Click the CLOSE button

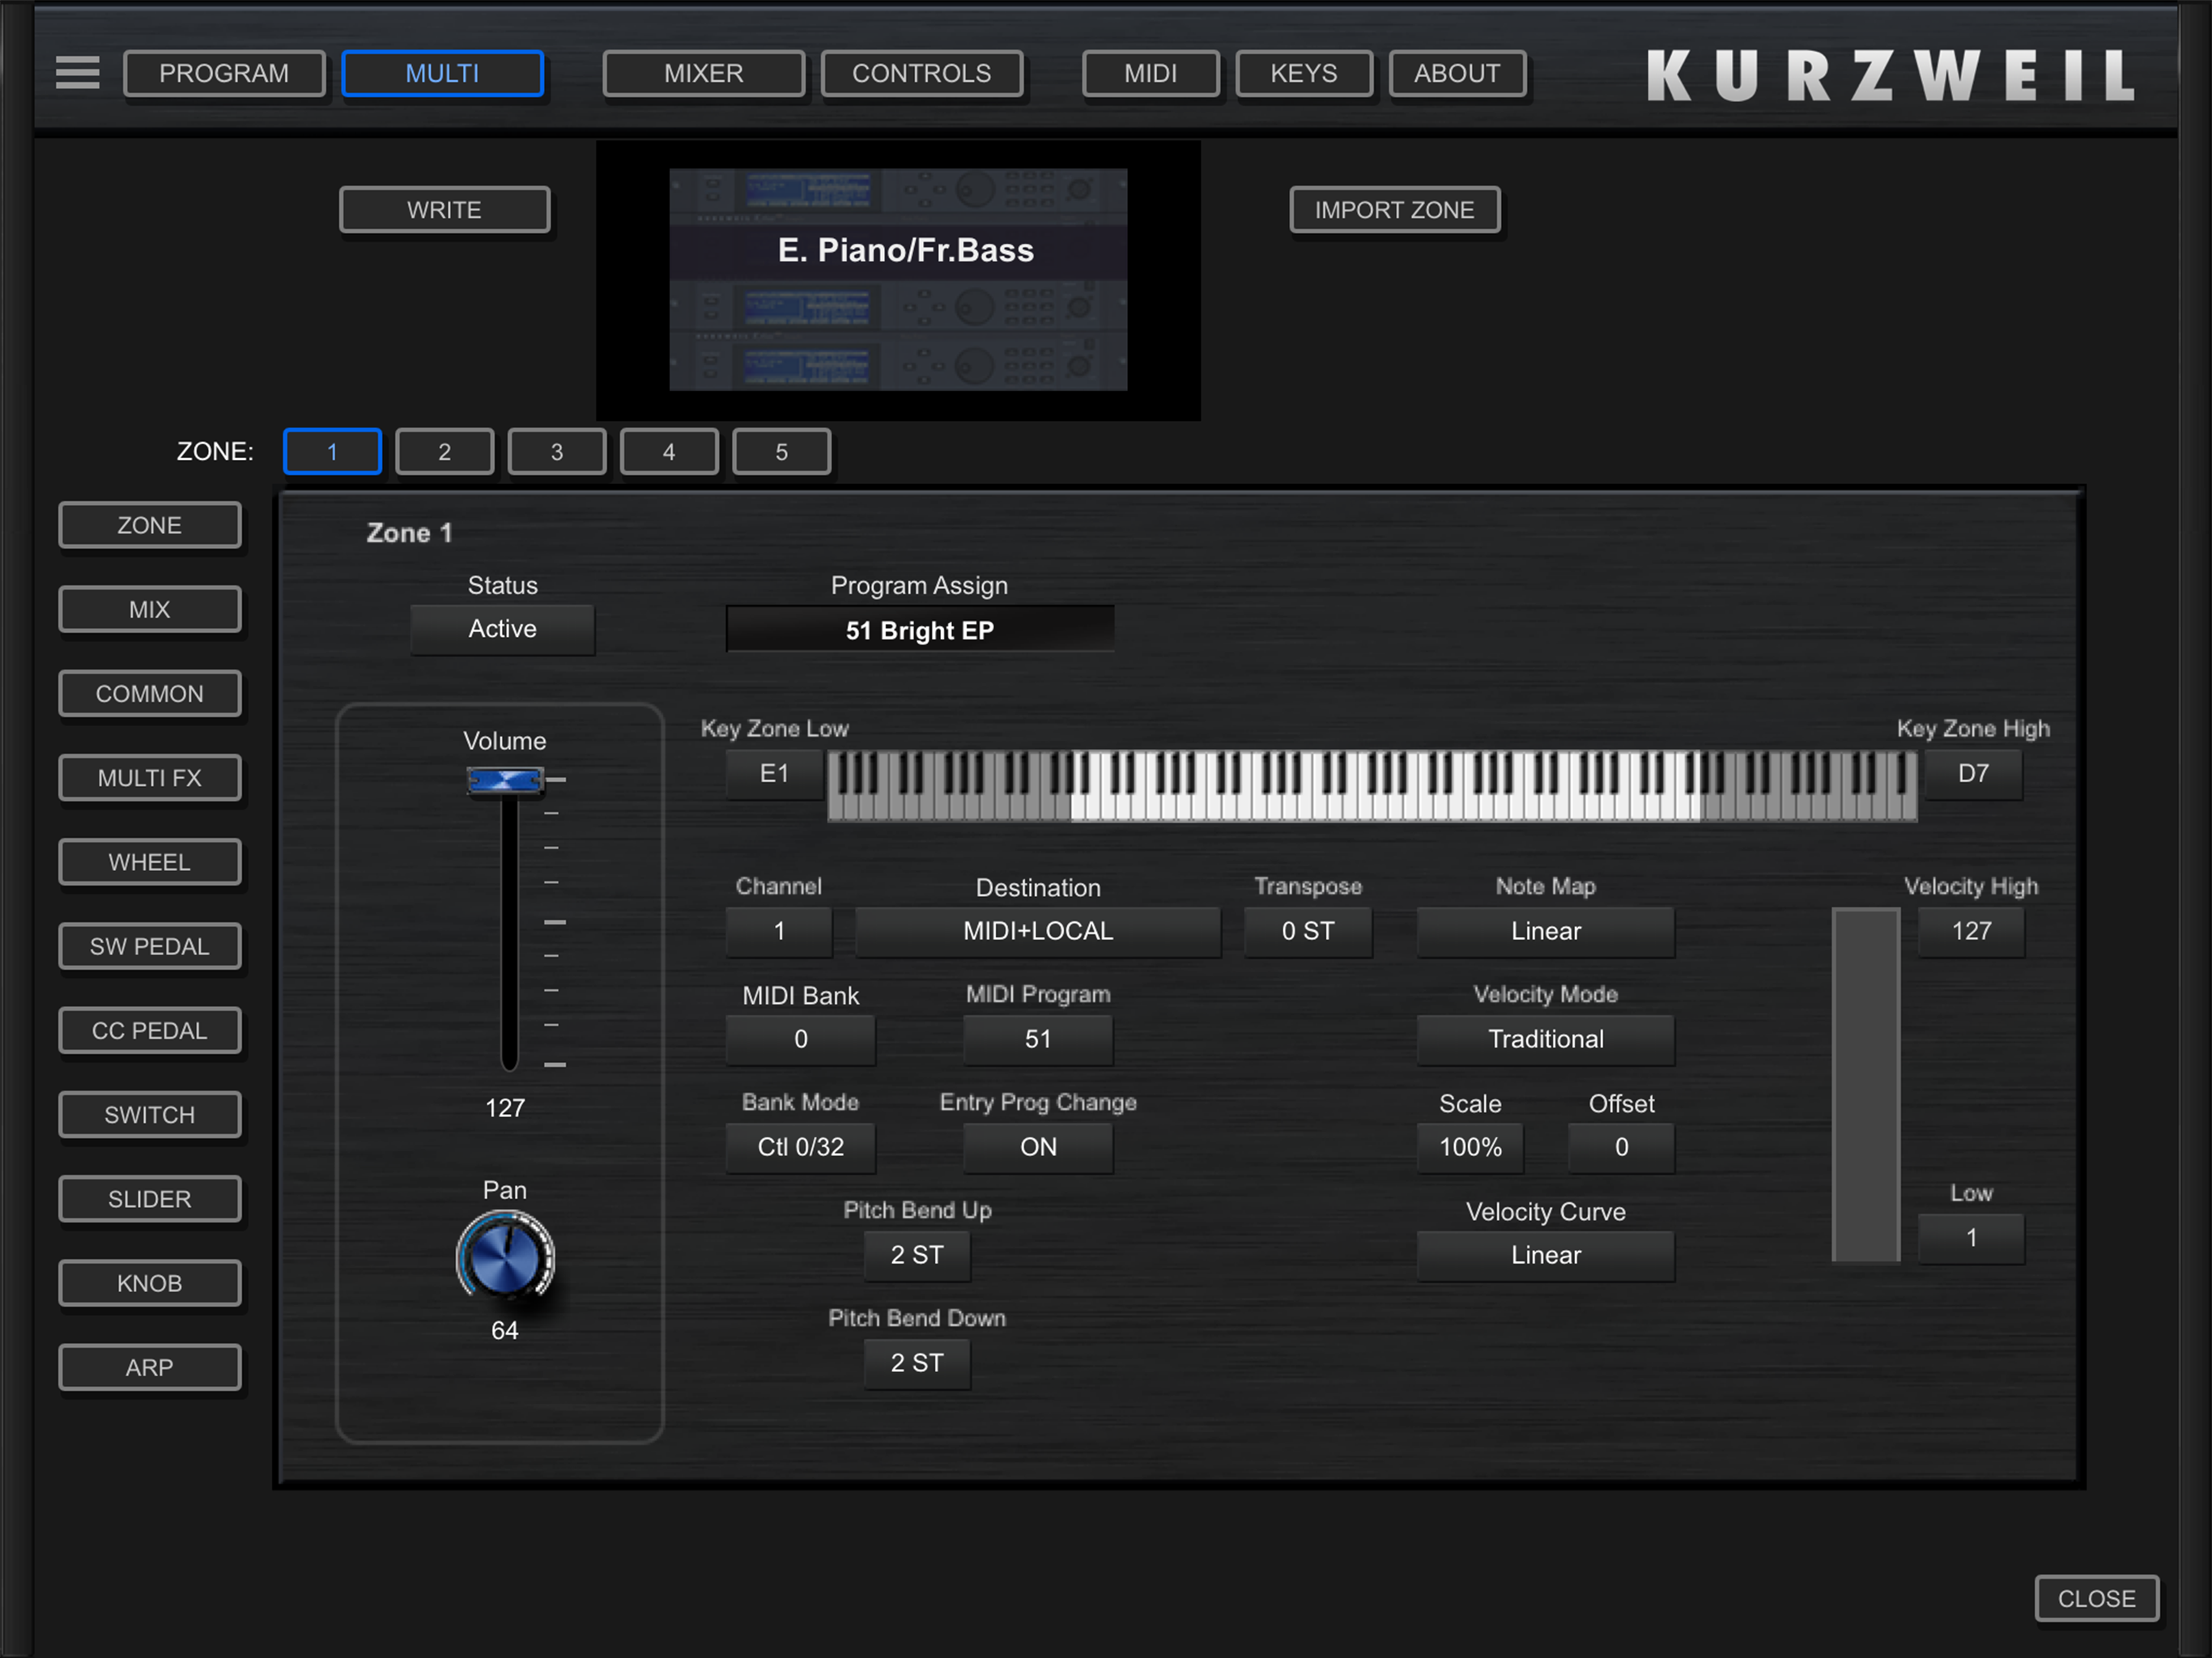pos(2097,1598)
